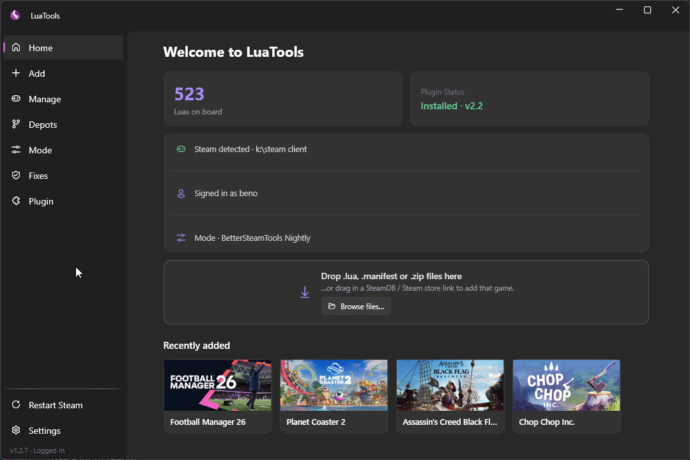Open the Football Manager 26 thumbnail
The width and height of the screenshot is (690, 460).
pos(217,385)
